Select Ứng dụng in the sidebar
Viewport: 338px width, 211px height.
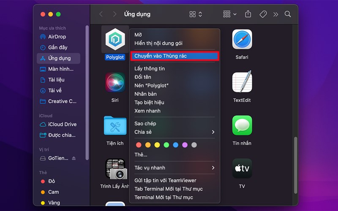point(58,58)
